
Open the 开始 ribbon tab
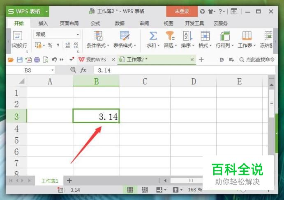(19, 23)
